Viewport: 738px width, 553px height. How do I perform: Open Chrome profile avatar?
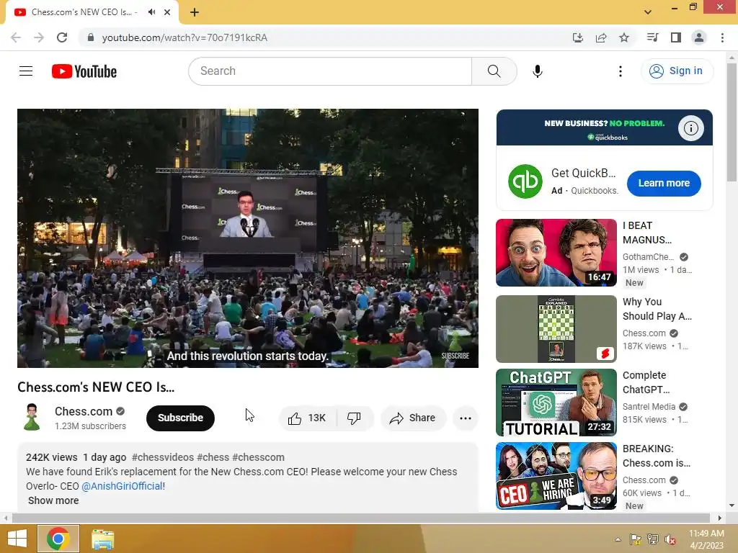click(x=699, y=37)
